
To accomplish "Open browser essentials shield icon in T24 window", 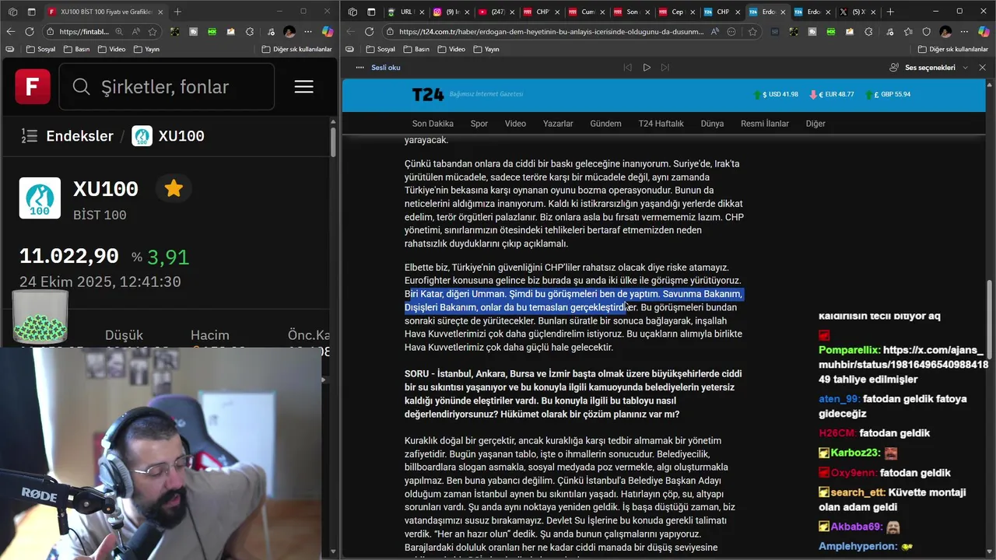I will [x=926, y=32].
